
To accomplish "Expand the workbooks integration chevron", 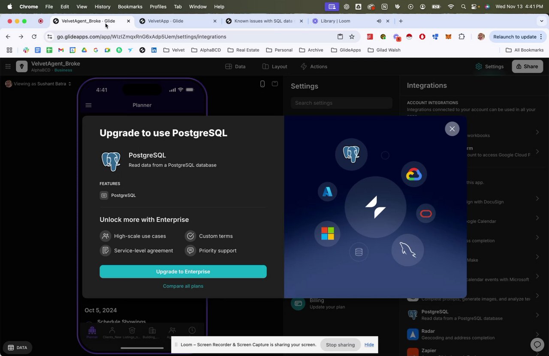I will pos(537,132).
